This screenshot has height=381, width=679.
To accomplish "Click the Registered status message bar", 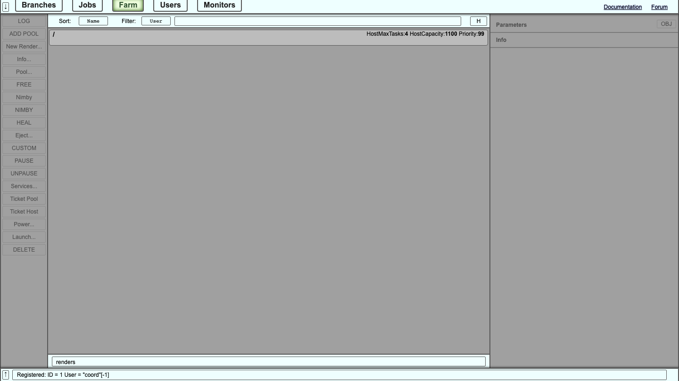I will click(x=339, y=375).
